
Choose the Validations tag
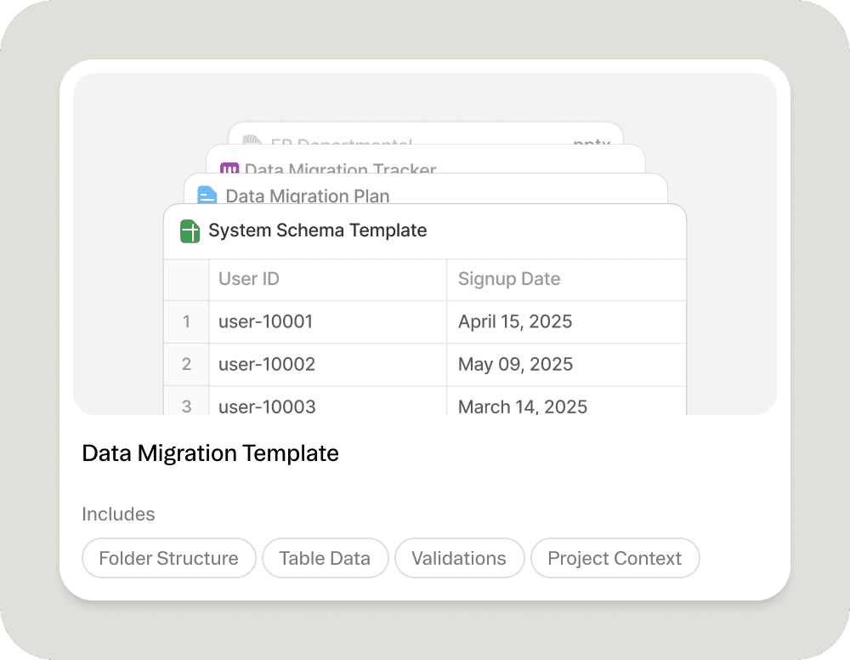click(459, 558)
